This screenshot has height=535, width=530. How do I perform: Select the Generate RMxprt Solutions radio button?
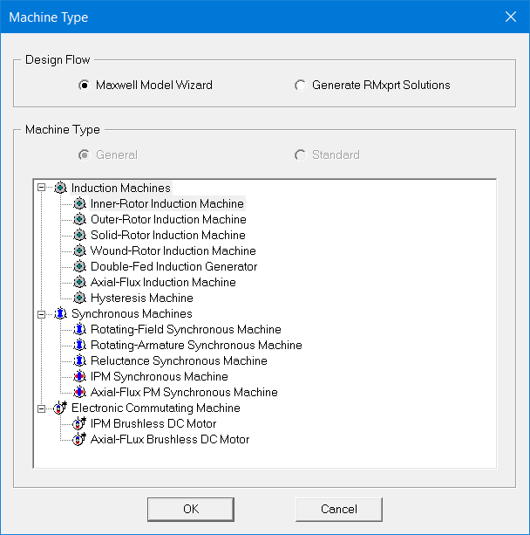[300, 85]
